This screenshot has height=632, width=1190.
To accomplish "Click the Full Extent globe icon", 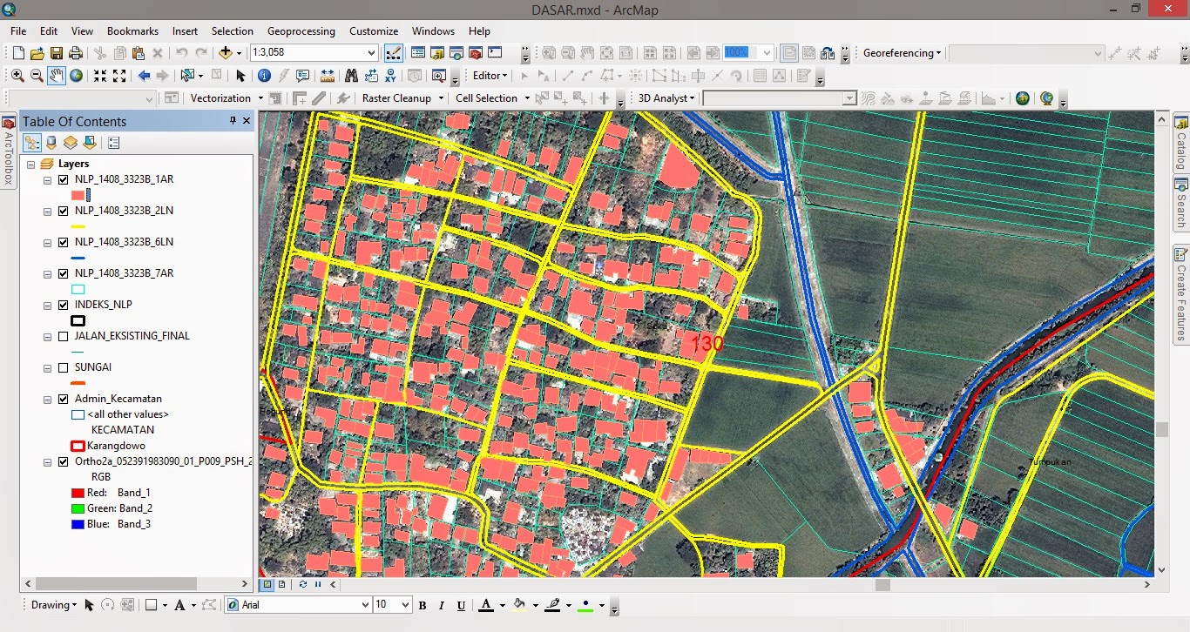I will coord(77,76).
